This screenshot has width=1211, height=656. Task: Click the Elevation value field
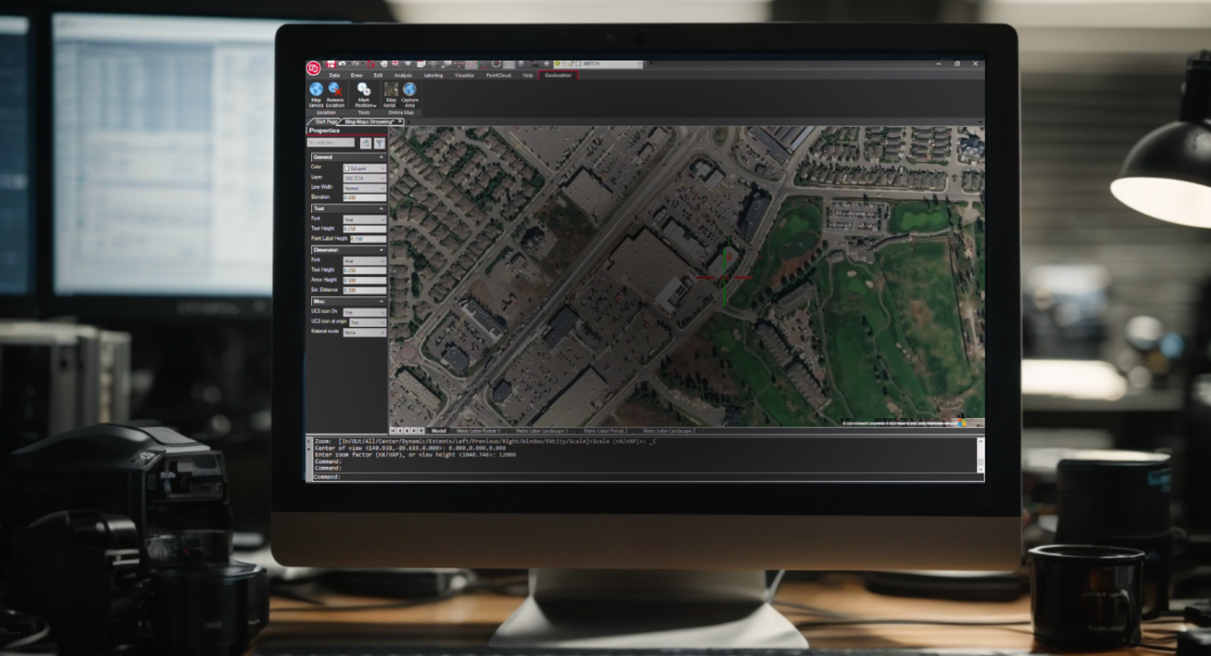point(365,198)
